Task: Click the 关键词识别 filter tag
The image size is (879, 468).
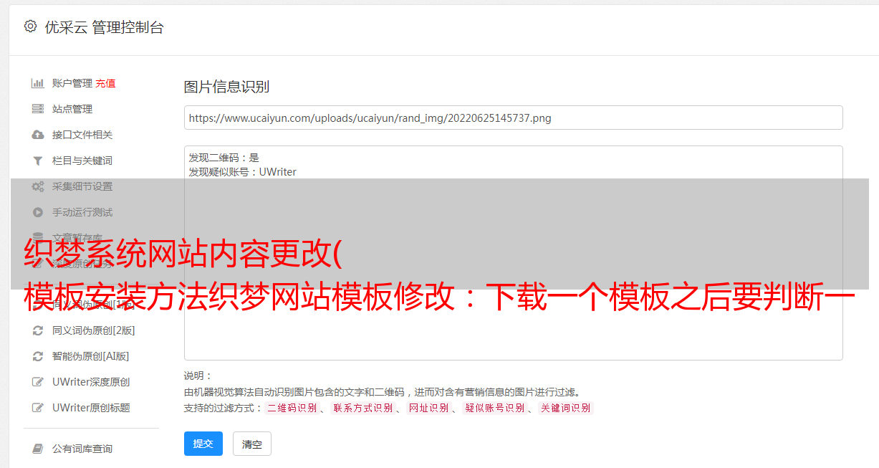Action: 566,408
